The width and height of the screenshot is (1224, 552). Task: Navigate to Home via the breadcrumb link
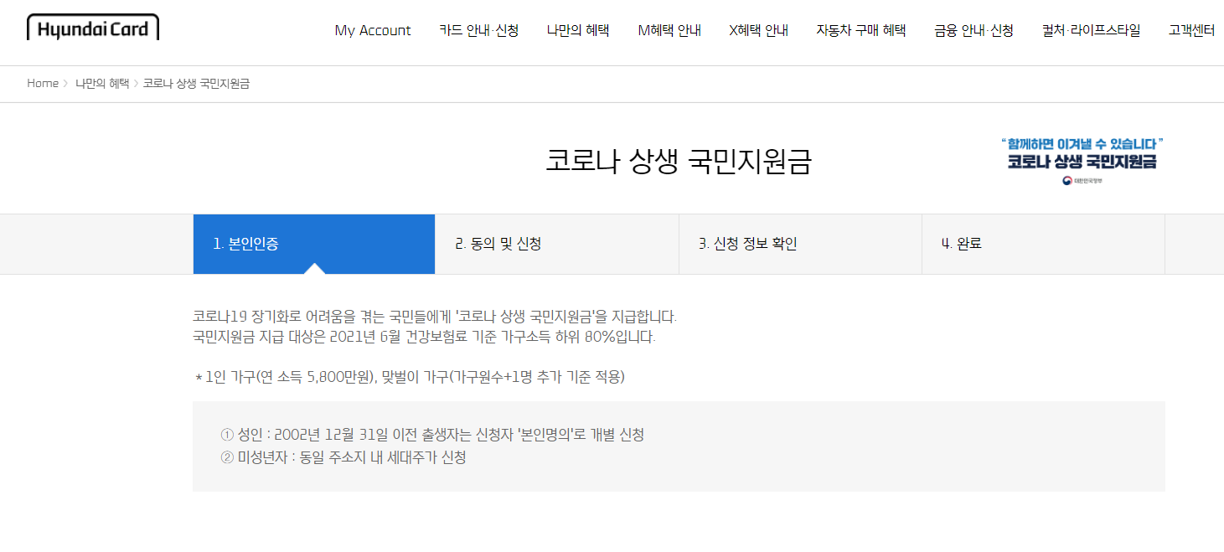click(x=42, y=83)
